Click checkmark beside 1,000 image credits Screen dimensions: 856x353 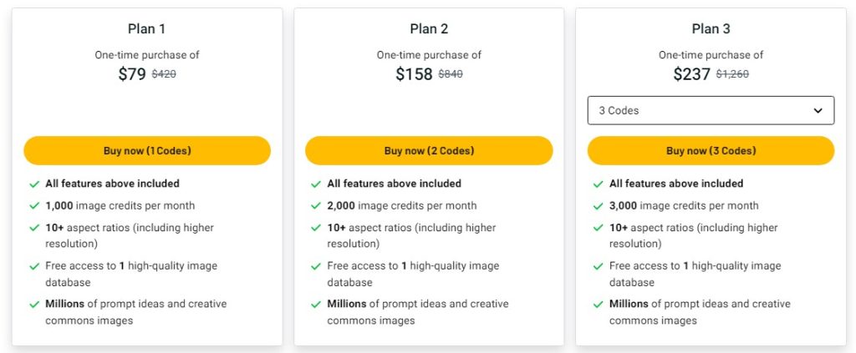pos(34,206)
